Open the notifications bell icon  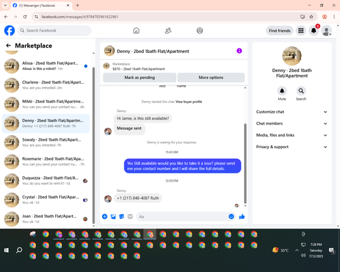click(x=313, y=31)
